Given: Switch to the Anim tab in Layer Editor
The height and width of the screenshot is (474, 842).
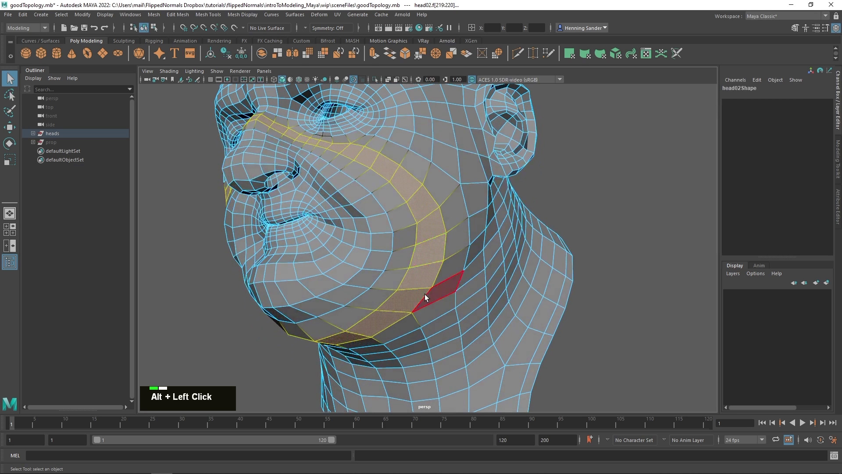Looking at the screenshot, I should click(x=759, y=265).
